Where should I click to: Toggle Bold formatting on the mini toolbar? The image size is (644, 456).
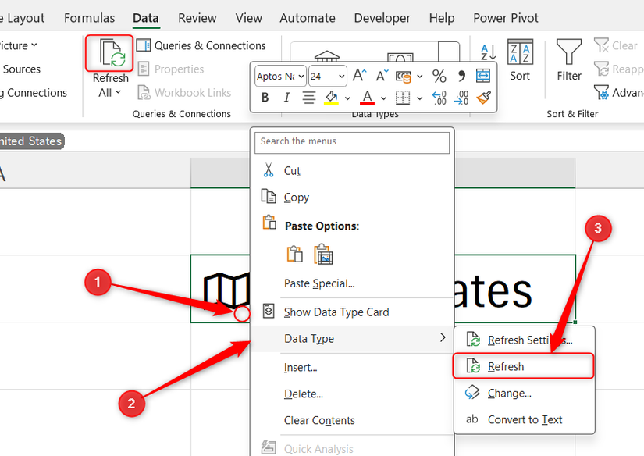pos(265,98)
